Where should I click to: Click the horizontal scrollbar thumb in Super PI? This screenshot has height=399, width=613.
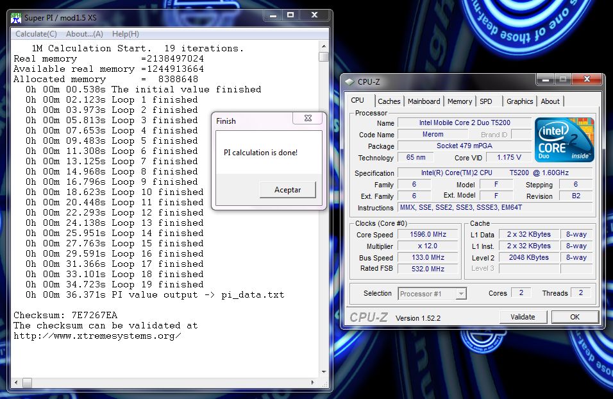click(x=27, y=382)
